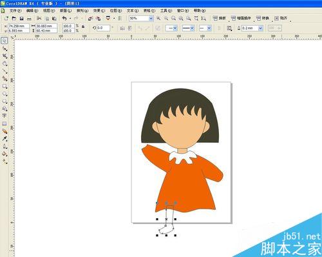
Task: Click the Mirror horizontally button
Action: point(122,28)
